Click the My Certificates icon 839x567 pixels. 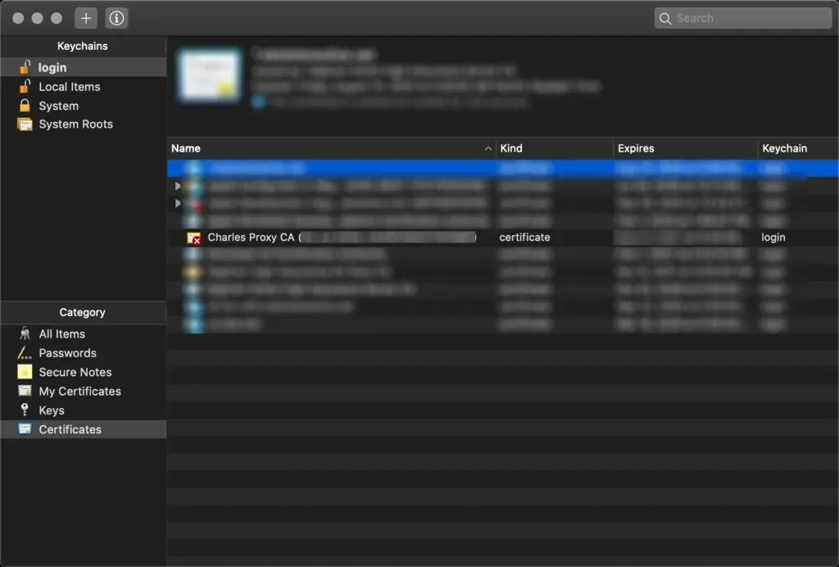25,391
